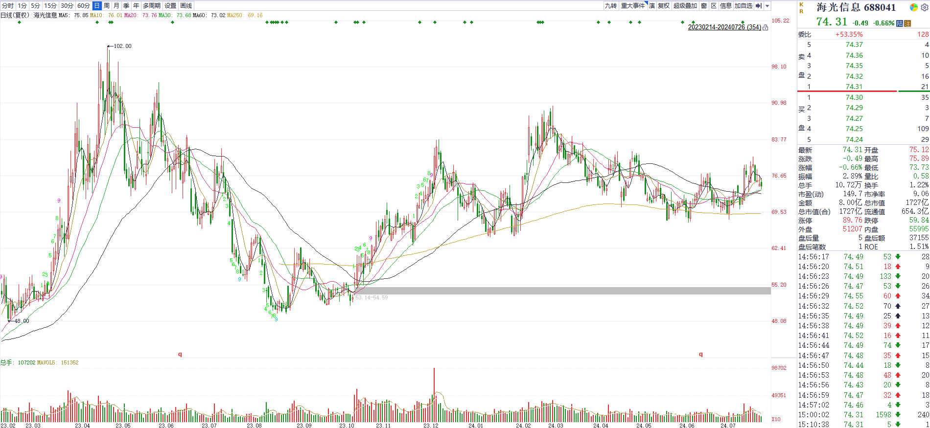Click the K indicator letter in quote header
This screenshot has width=930, height=428.
tap(801, 4)
